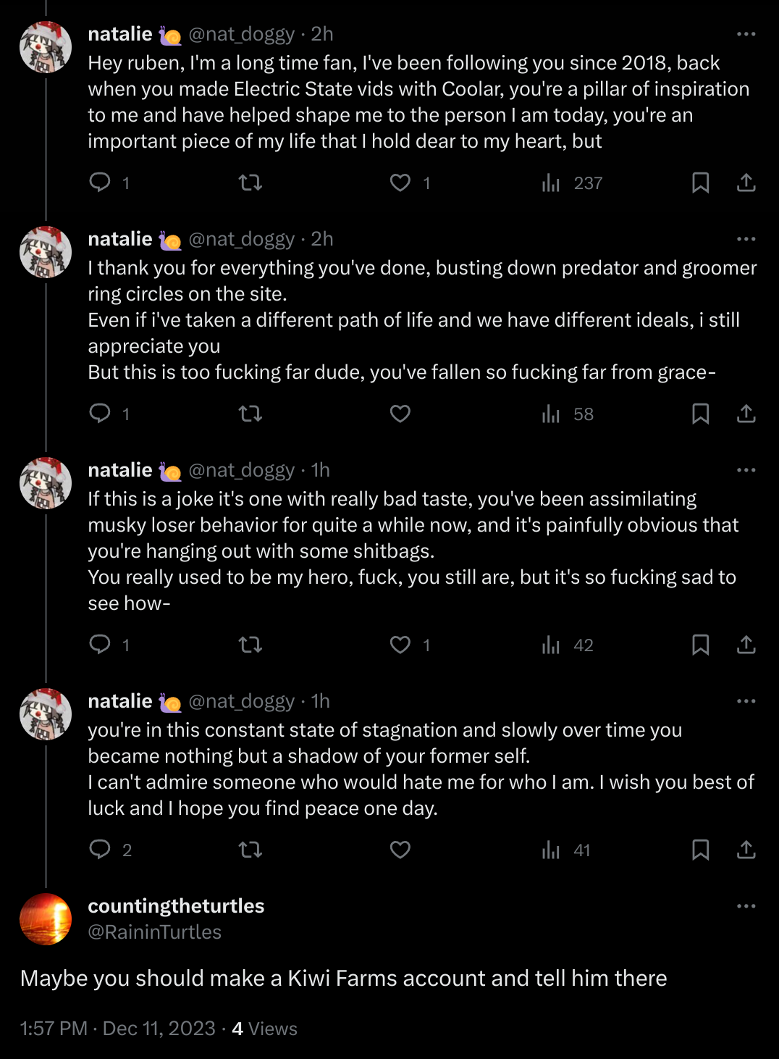Screen dimensions: 779x1059
Task: Like the 'fallen from grace' tweet
Action: 400,414
